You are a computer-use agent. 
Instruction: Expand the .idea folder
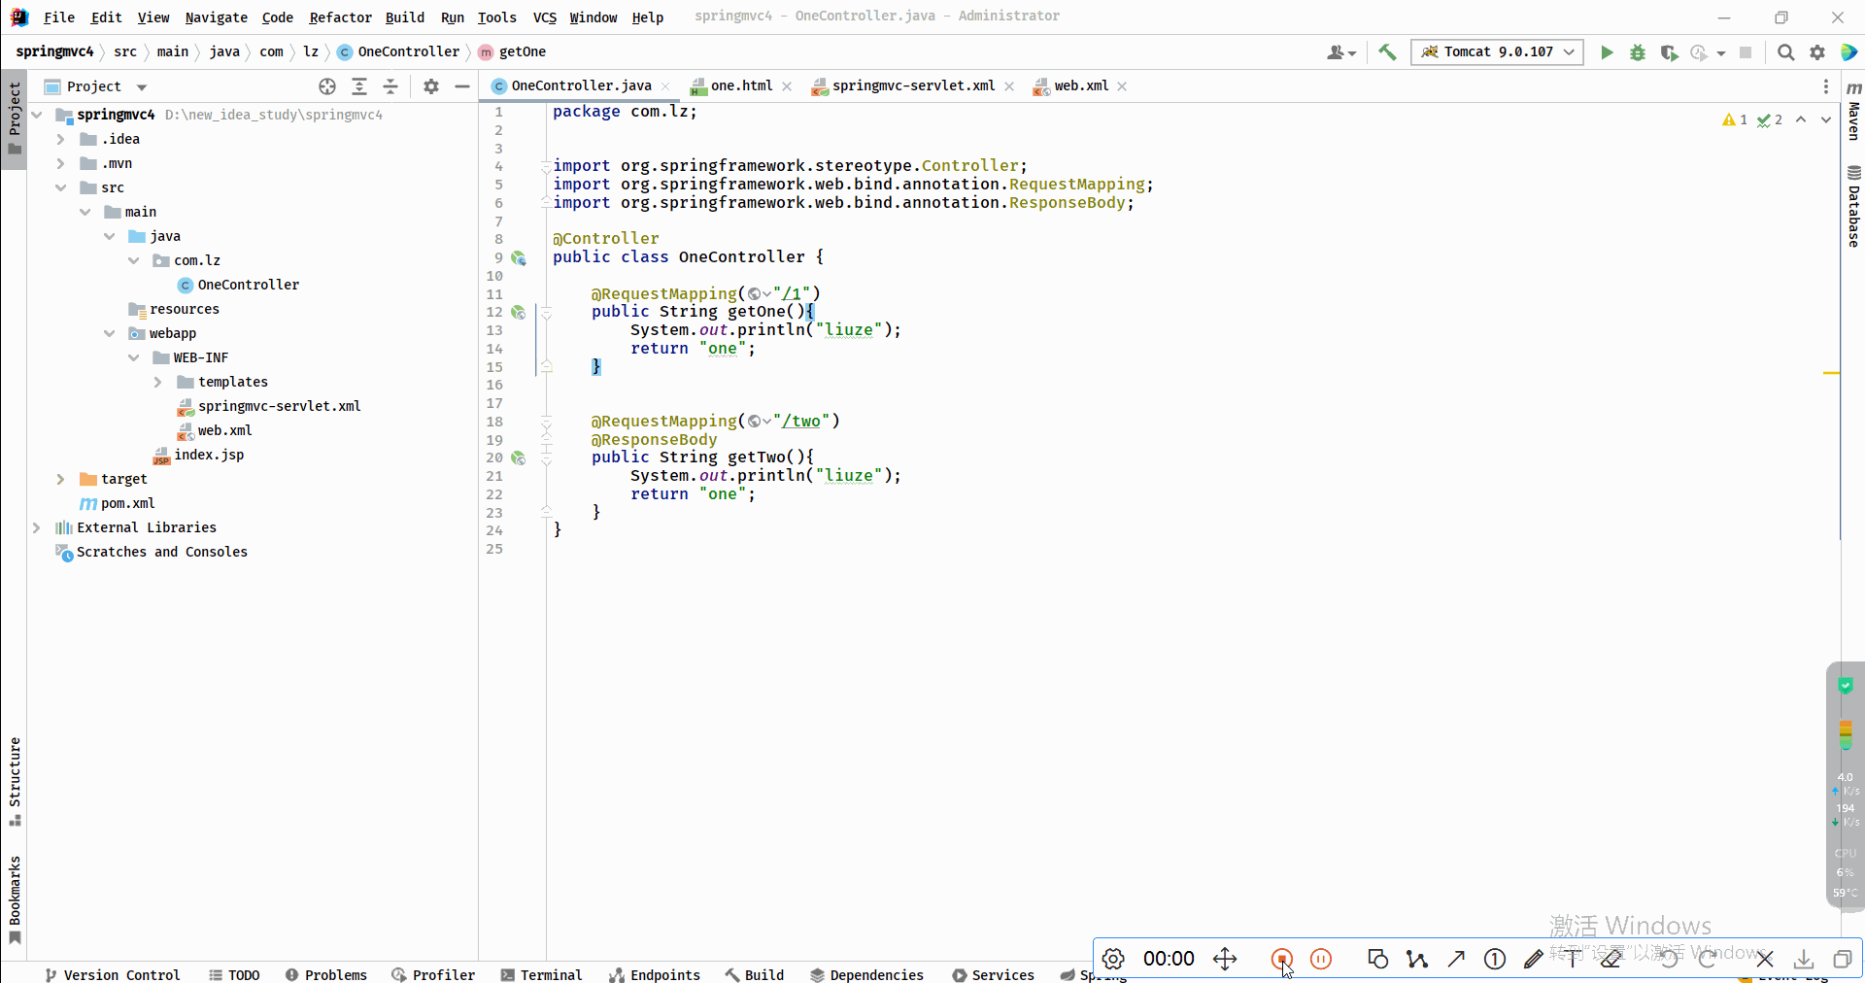(x=60, y=139)
